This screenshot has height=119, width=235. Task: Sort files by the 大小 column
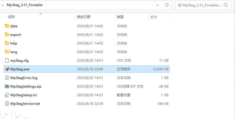click(153, 17)
